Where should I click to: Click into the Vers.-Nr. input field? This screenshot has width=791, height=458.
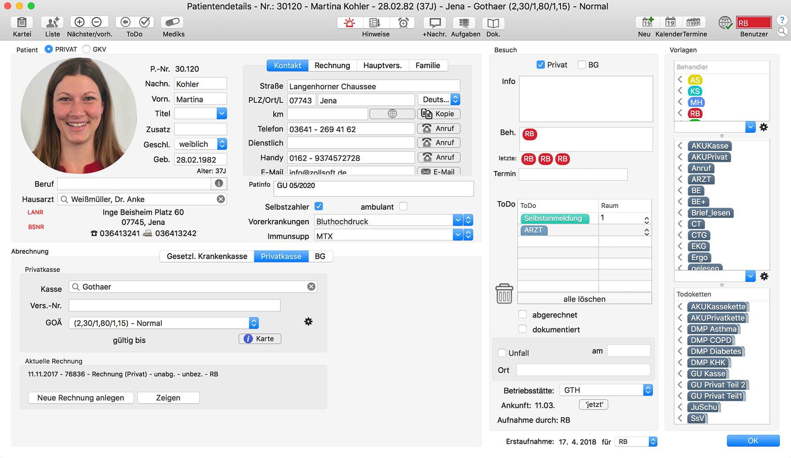click(x=174, y=306)
